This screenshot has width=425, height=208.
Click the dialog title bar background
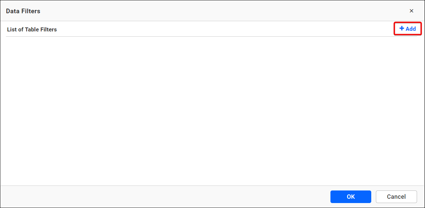[212, 11]
